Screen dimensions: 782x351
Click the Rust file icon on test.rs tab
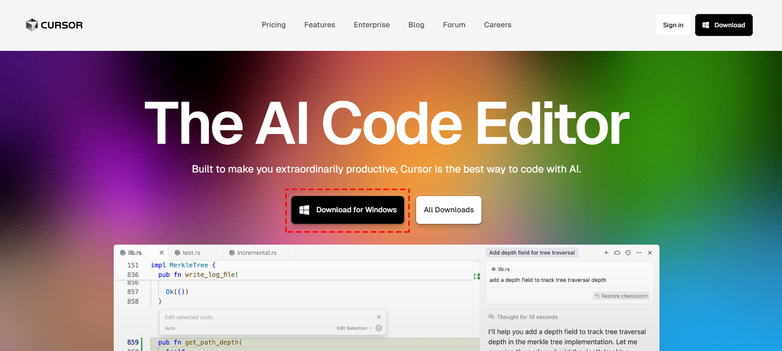coord(177,252)
